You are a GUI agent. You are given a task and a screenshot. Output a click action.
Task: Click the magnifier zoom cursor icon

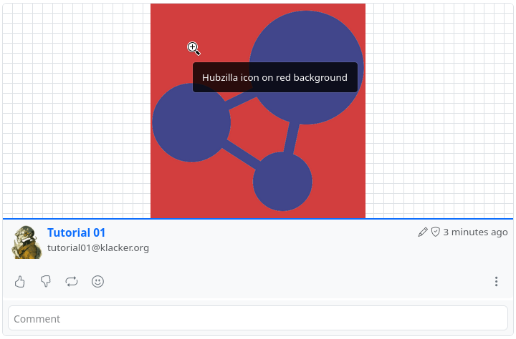193,48
